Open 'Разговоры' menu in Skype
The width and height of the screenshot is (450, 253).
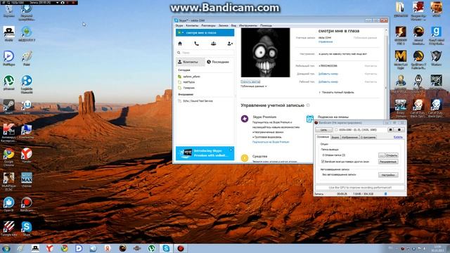[x=208, y=25]
